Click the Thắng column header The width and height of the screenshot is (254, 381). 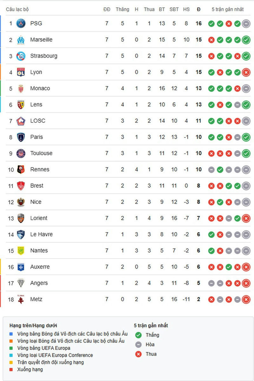click(x=122, y=9)
